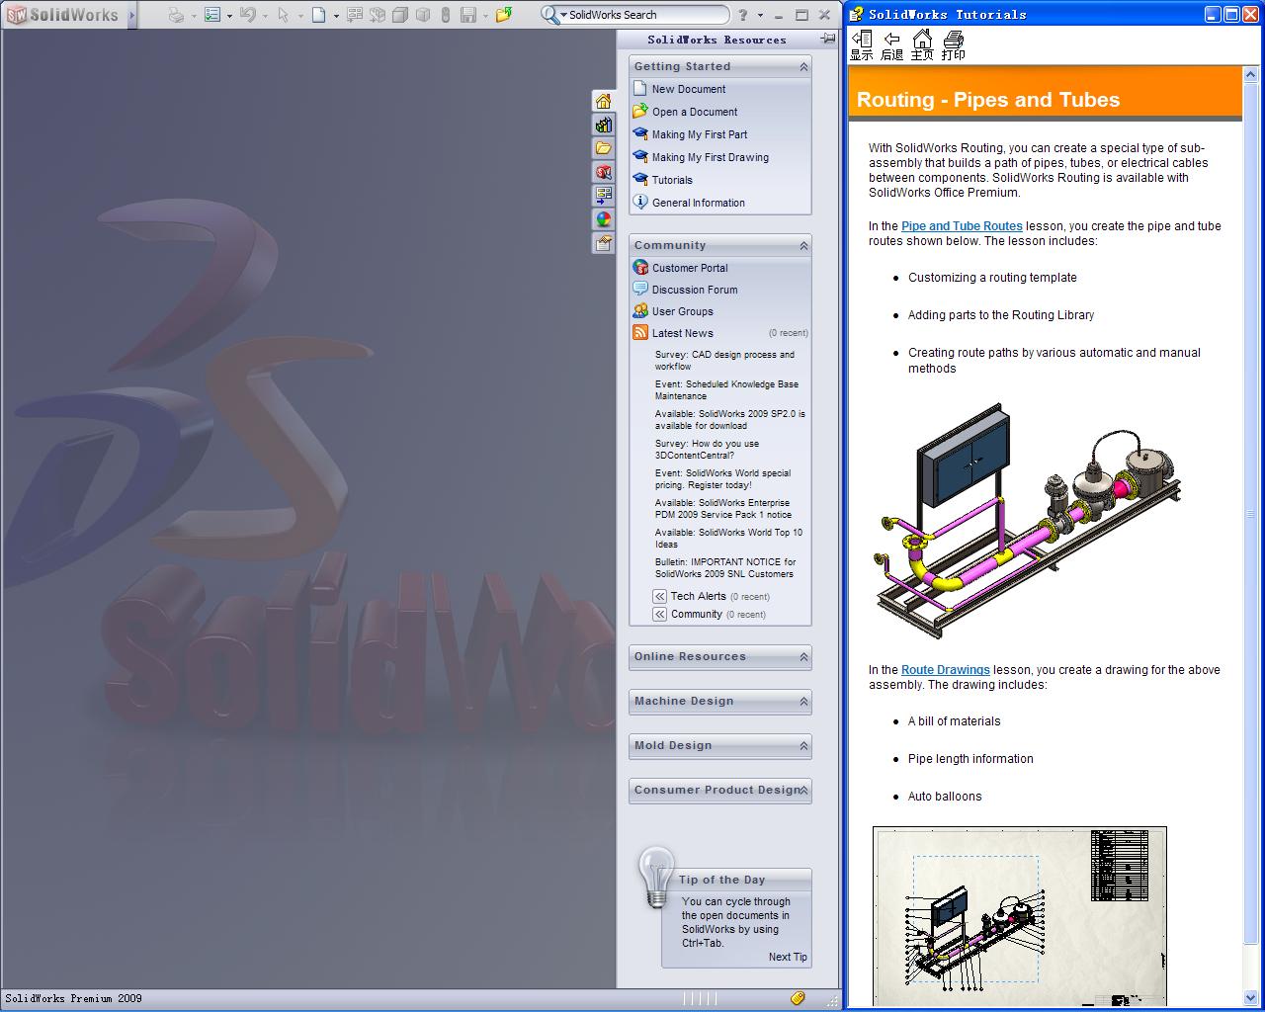This screenshot has width=1265, height=1012.
Task: Click the Open a Document folder icon
Action: tap(640, 111)
